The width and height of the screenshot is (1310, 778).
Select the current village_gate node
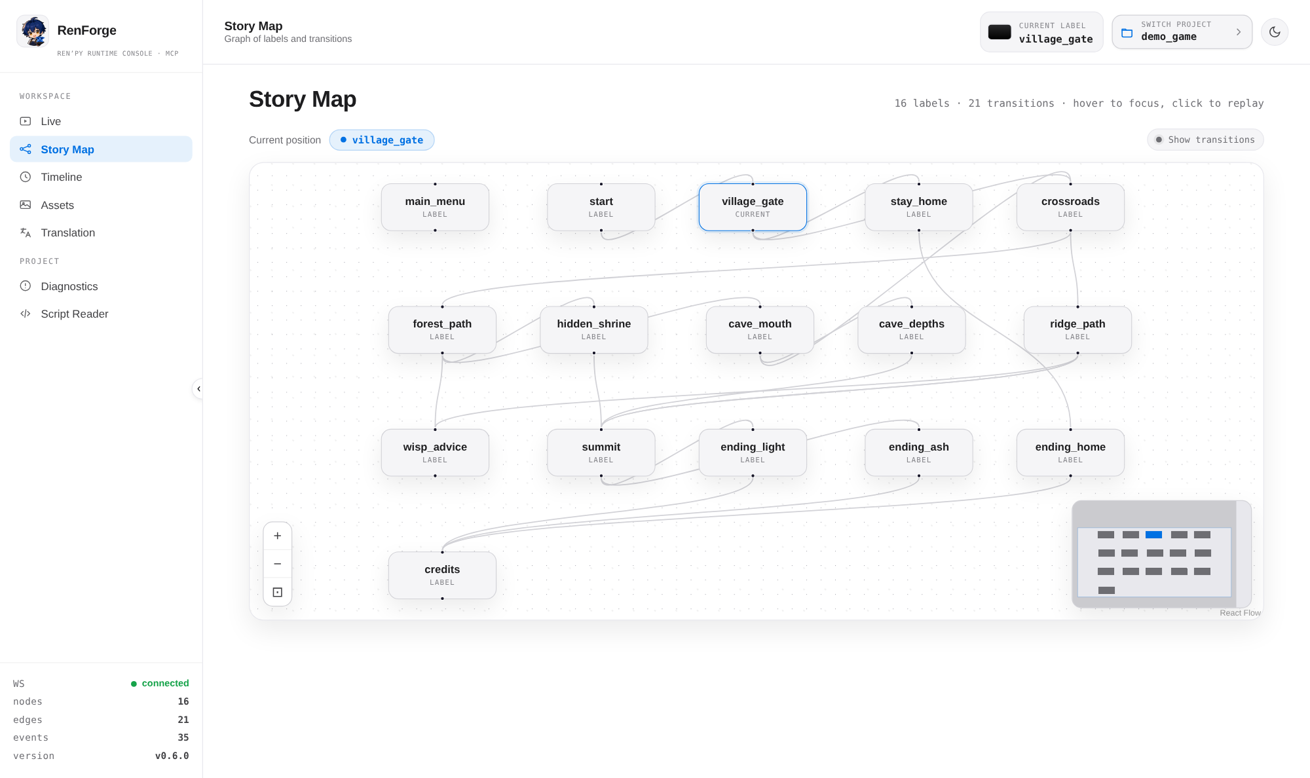753,207
